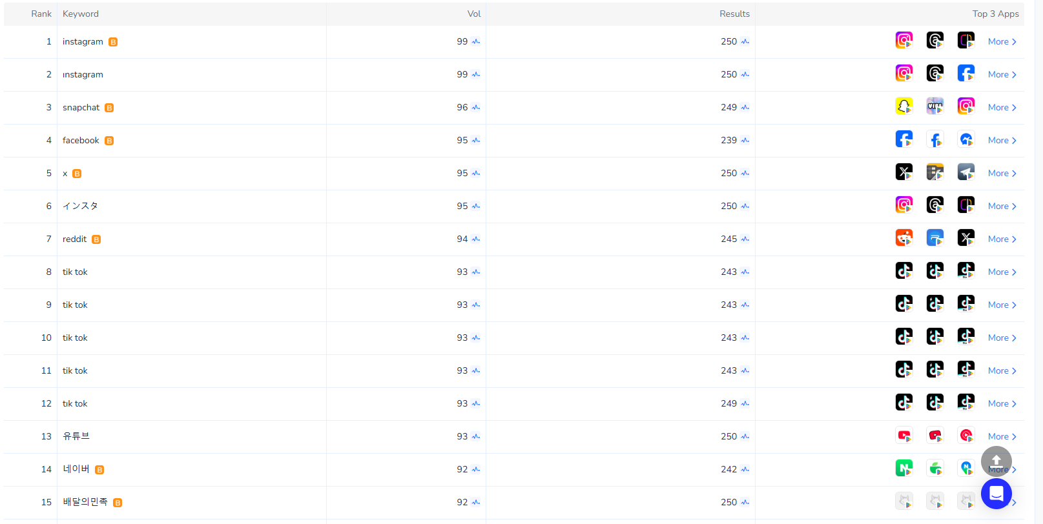Click the scroll-to-top arrow button
1043x524 pixels.
(x=996, y=461)
